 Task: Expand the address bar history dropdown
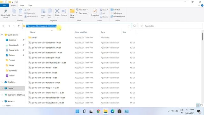[129, 26]
